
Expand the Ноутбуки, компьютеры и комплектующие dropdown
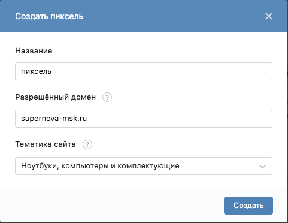pos(144,166)
